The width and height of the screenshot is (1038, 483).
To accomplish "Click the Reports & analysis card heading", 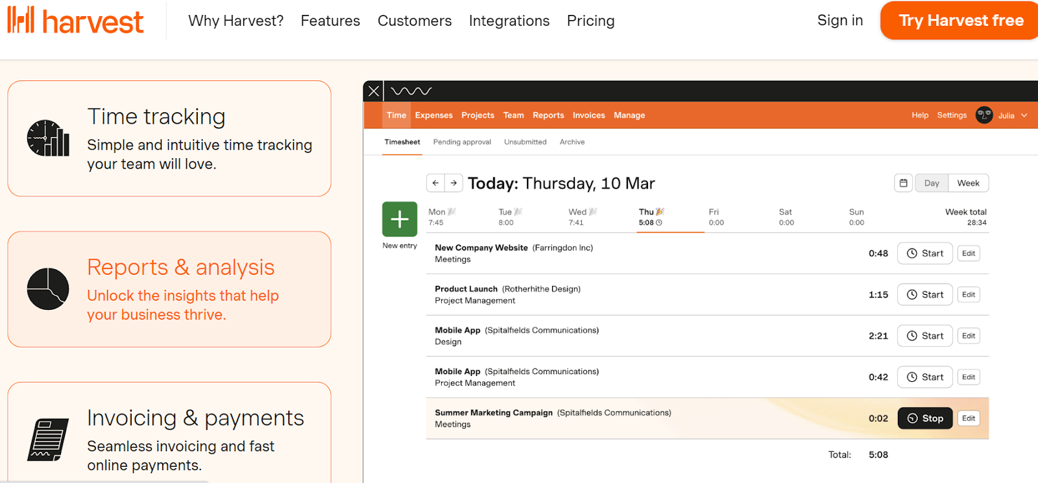I will [x=181, y=267].
